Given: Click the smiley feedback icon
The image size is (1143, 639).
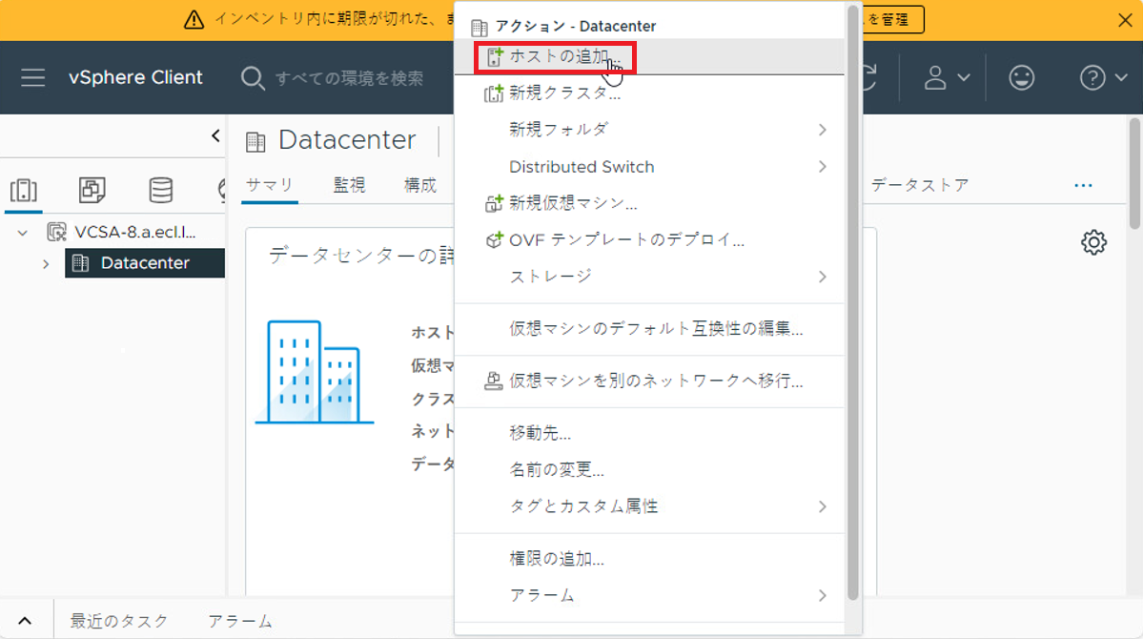Looking at the screenshot, I should click(x=1021, y=77).
